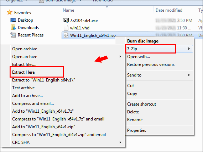203x152 pixels.
Task: Open Recent Places in sidebar
Action: pos(31,35)
